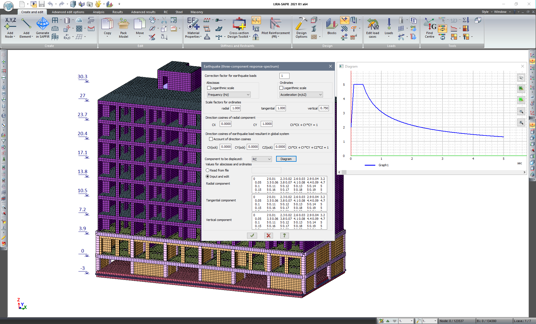Screen dimensions: 536x324
Task: Confirm dialog with green checkmark button
Action: pyautogui.click(x=252, y=235)
